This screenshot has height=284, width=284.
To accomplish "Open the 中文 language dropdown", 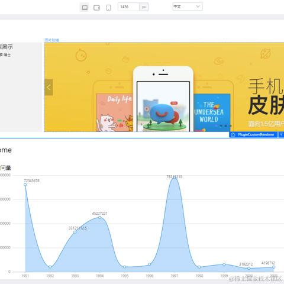I will click(x=188, y=7).
